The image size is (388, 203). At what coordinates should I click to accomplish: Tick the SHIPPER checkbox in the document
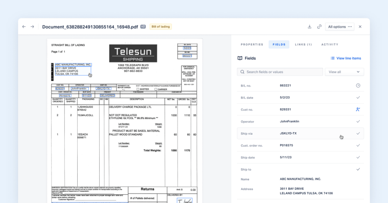(x=138, y=89)
